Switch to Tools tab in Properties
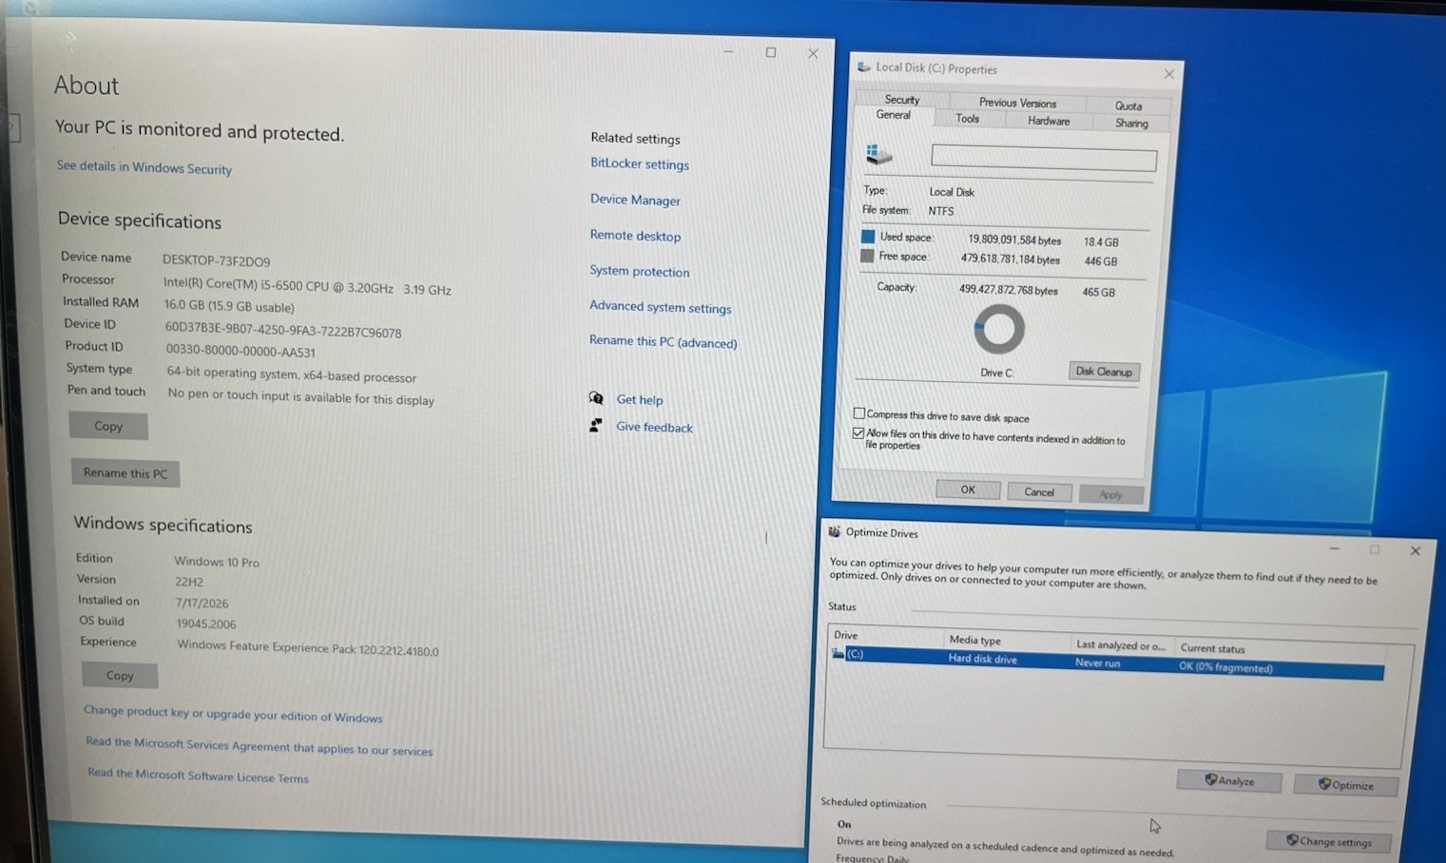Screen dimensions: 1446x863 (x=967, y=119)
